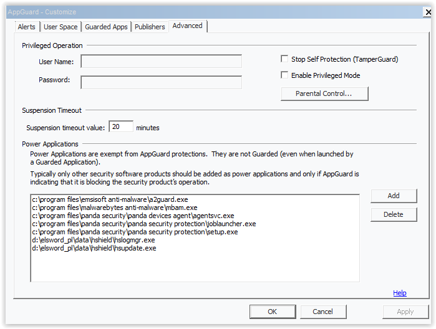Open the Help link

point(400,293)
